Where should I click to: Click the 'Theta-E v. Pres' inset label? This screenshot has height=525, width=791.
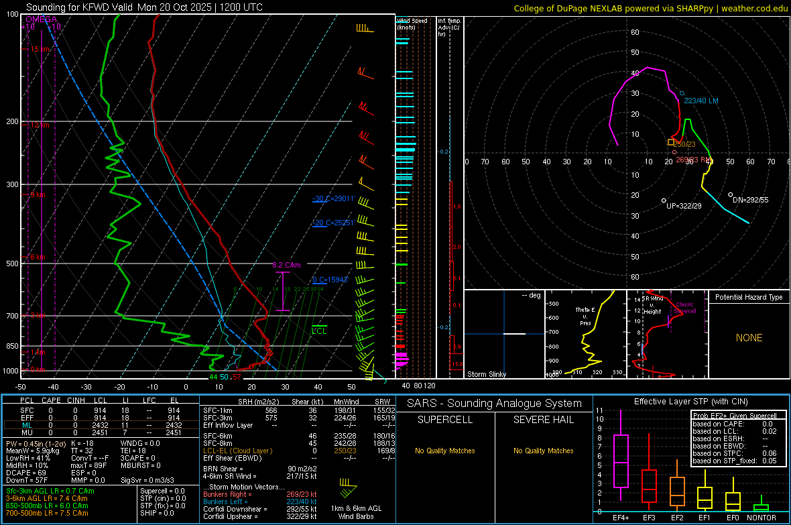pyautogui.click(x=585, y=316)
